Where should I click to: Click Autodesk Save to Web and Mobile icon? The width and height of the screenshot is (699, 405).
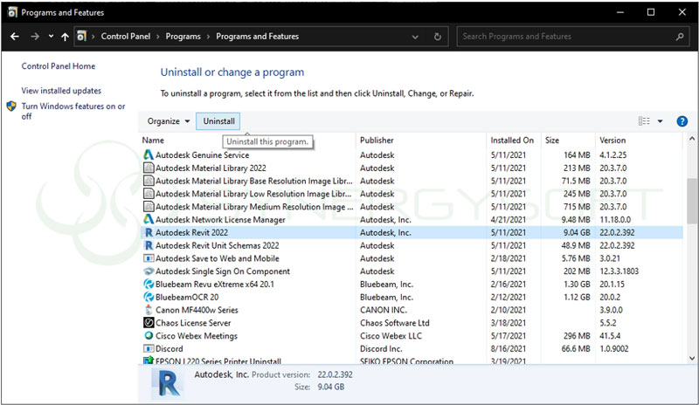(x=149, y=258)
